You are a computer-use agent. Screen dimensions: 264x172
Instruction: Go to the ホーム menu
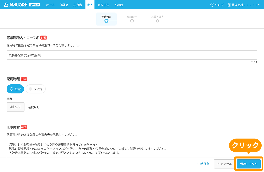pyautogui.click(x=50, y=5)
